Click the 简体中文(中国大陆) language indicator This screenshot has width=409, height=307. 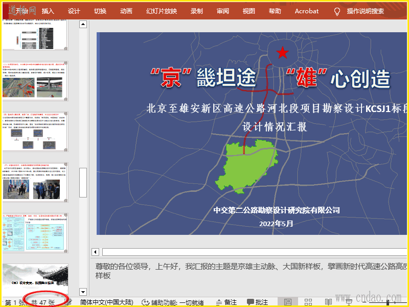106,302
